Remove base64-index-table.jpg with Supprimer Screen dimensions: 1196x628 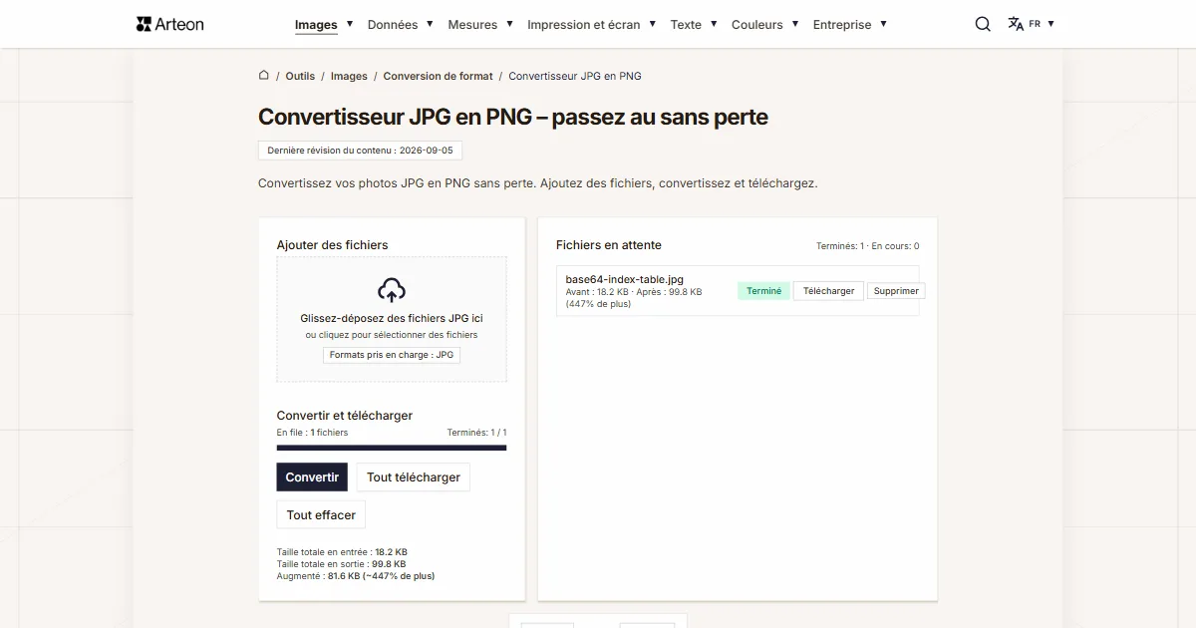(896, 291)
